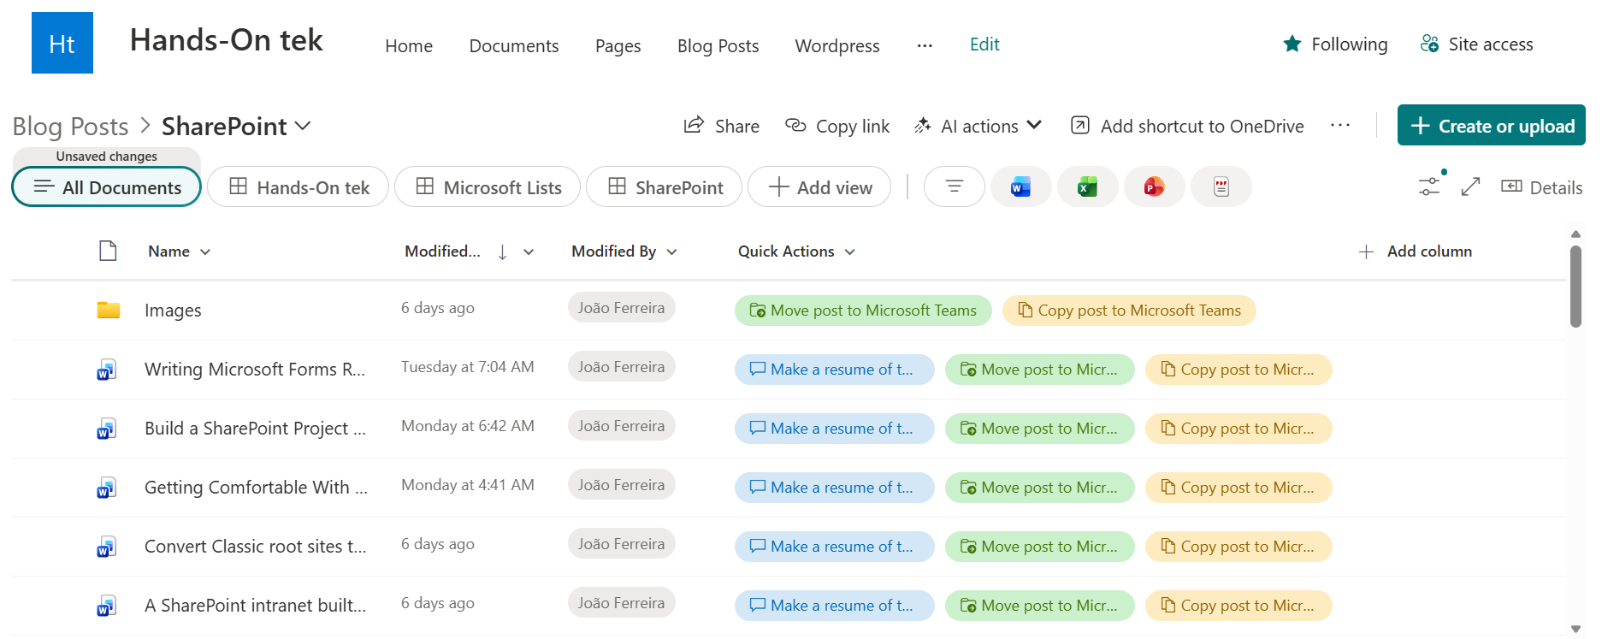
Task: Copy A SharePoint intranet post to Teams
Action: [x=1238, y=606]
